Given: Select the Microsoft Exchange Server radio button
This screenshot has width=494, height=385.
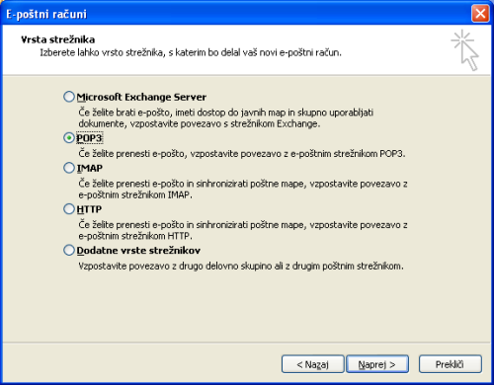Looking at the screenshot, I should [69, 97].
